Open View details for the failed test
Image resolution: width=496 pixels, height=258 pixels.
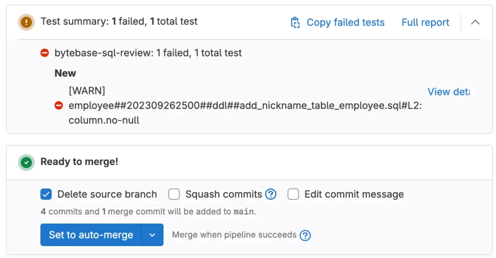coord(448,92)
